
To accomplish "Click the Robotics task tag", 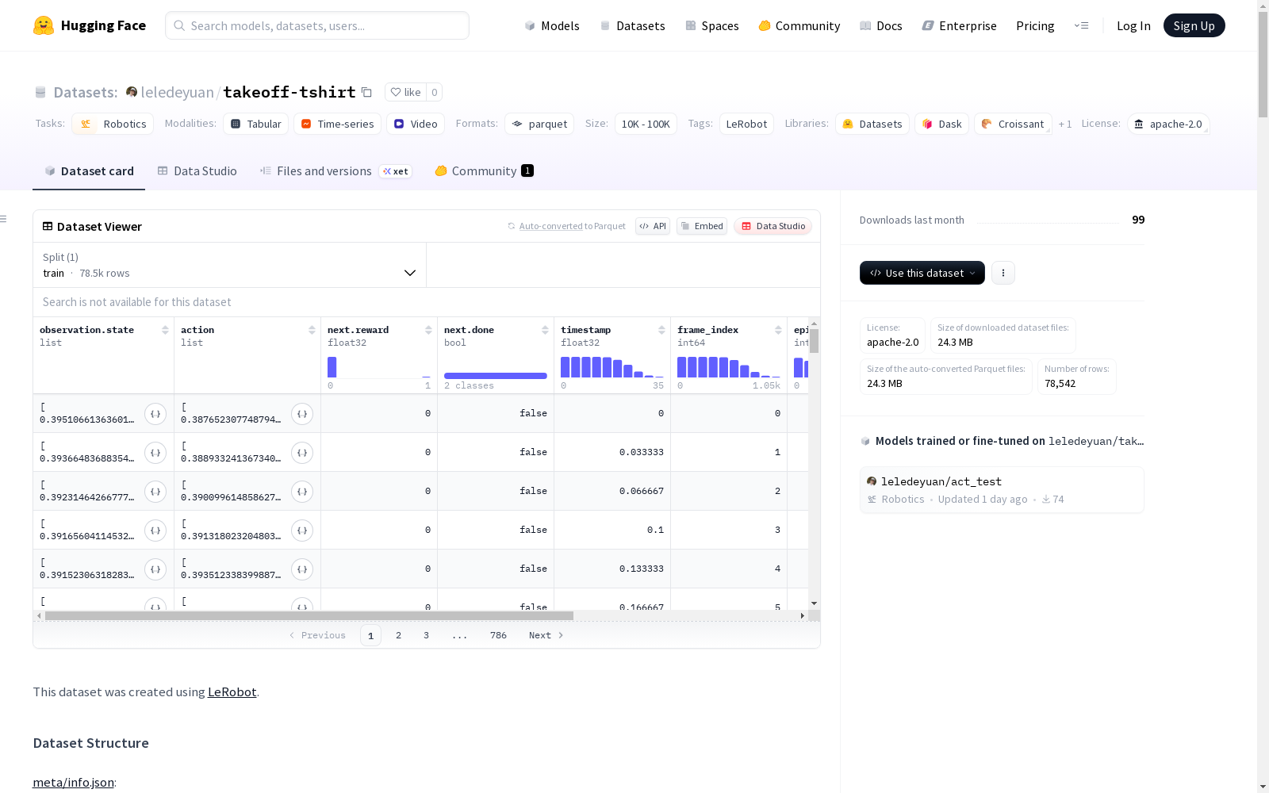I will tap(113, 124).
